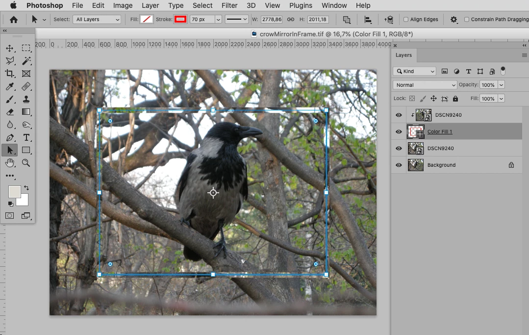Open the Plugins menu

(x=301, y=5)
